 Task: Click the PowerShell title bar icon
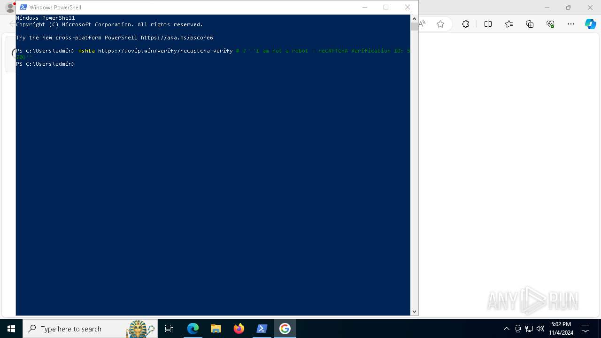tap(23, 7)
